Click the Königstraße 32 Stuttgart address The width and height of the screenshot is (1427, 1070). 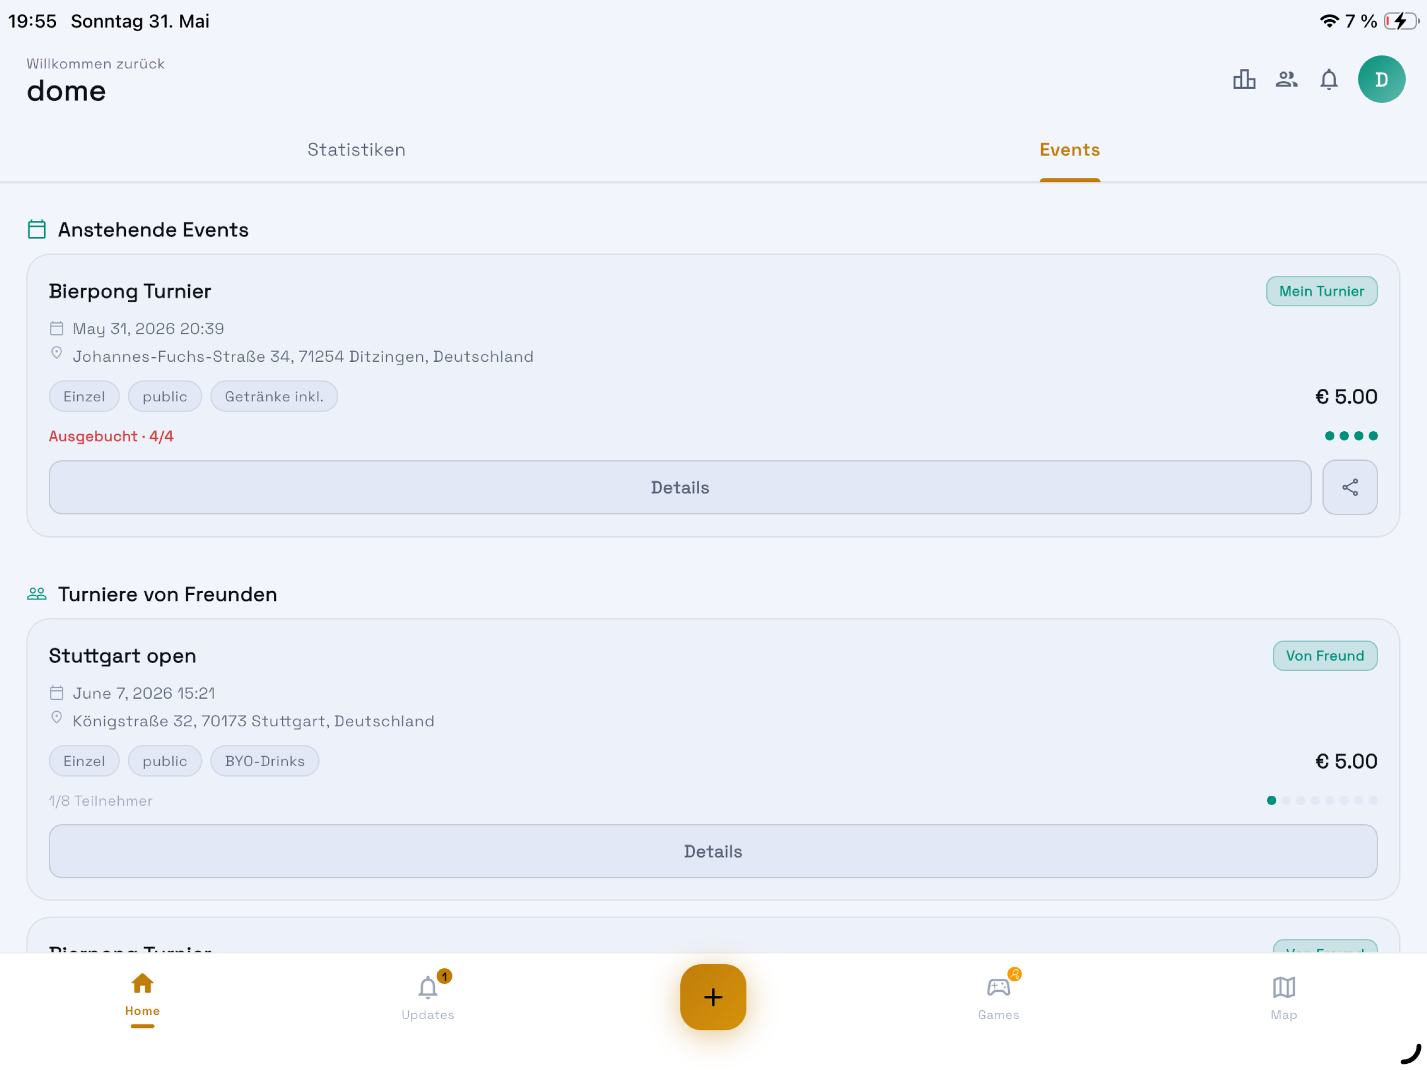click(x=254, y=721)
